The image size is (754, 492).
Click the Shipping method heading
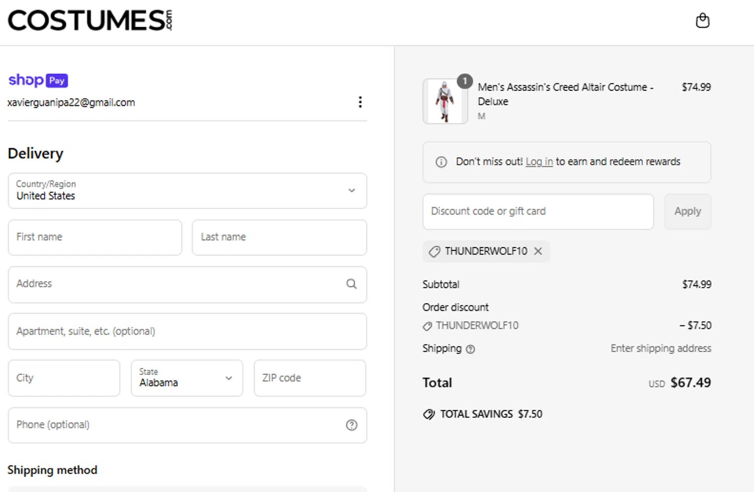coord(52,470)
